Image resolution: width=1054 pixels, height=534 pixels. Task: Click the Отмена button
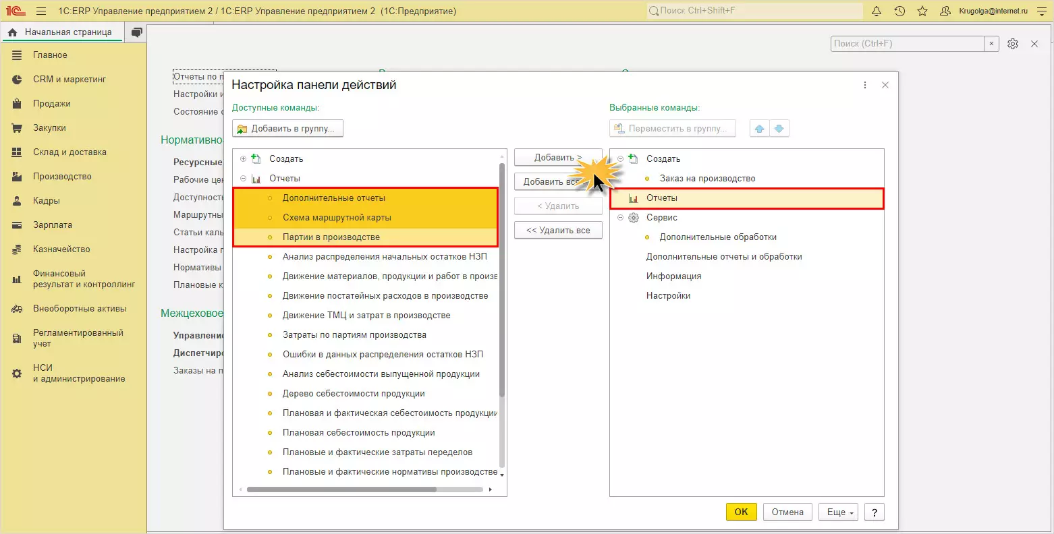coord(787,512)
